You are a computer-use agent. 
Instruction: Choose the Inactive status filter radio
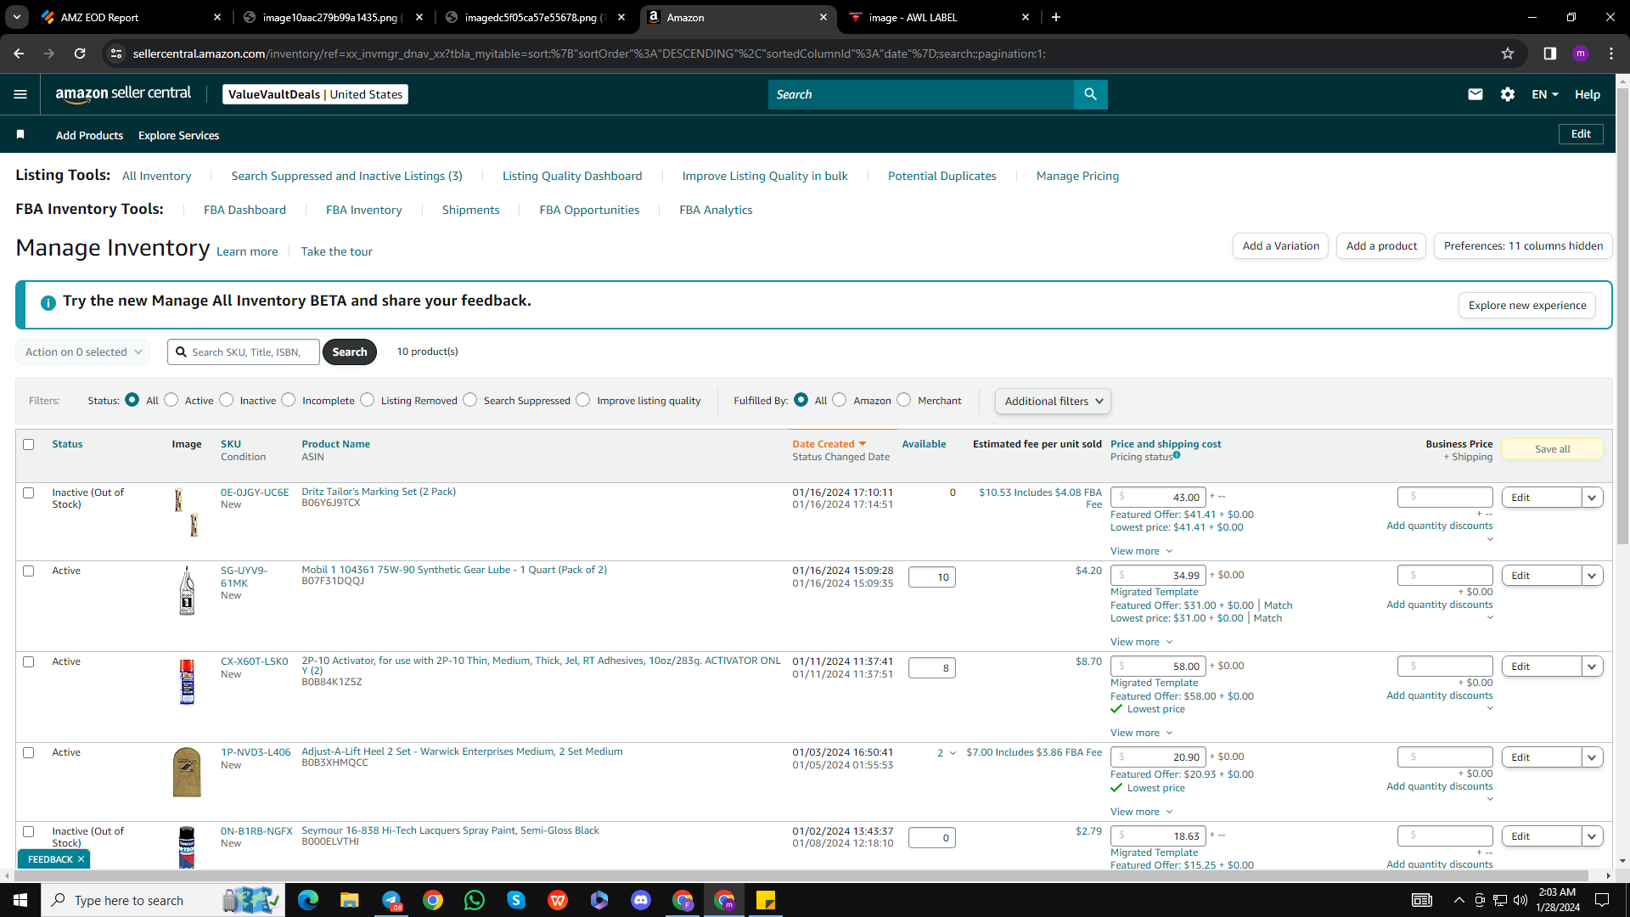coord(227,400)
